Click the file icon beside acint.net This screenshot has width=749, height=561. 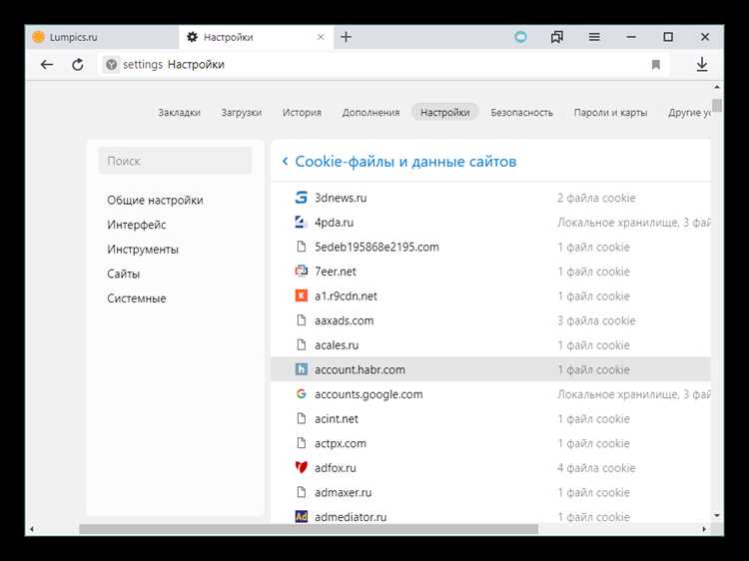pyautogui.click(x=301, y=418)
